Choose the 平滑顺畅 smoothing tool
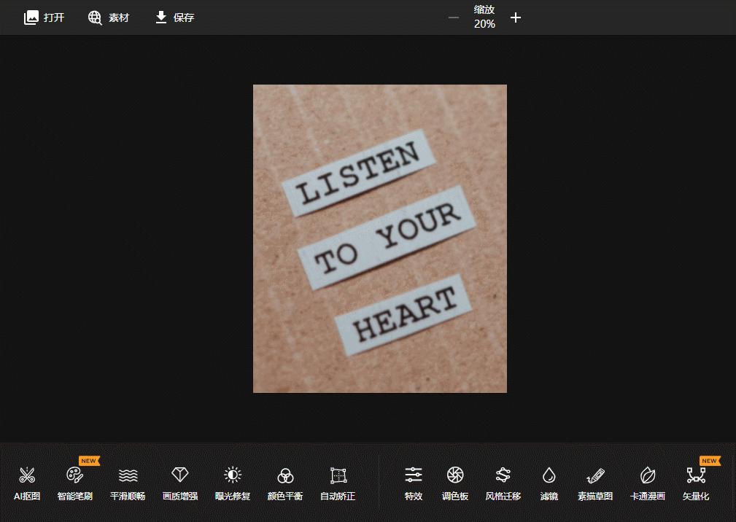The image size is (736, 522). pos(128,482)
